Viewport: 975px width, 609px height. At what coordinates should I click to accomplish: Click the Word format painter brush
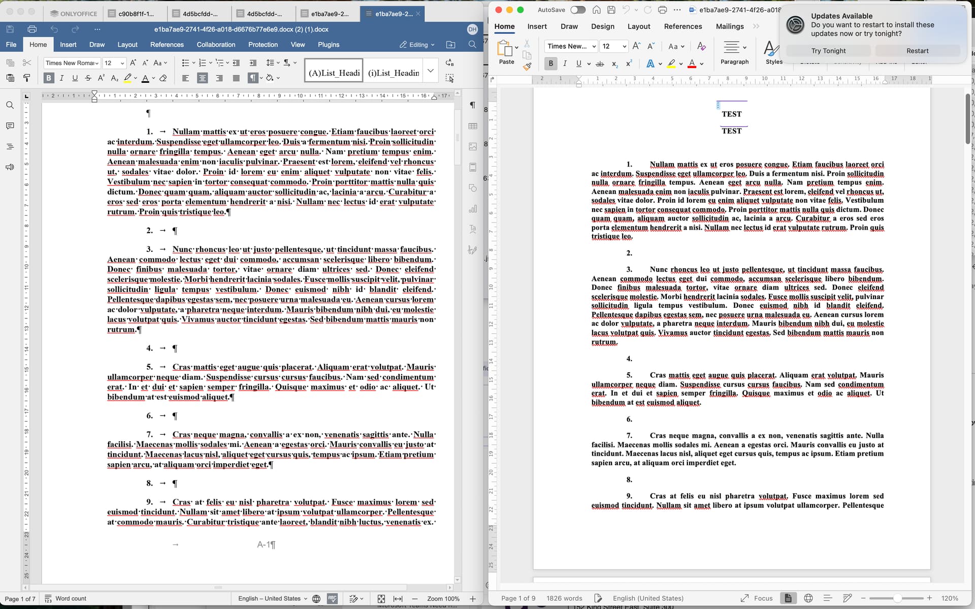point(527,66)
